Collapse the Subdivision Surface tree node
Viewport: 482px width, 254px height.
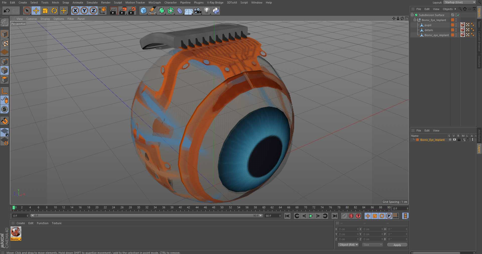click(412, 15)
